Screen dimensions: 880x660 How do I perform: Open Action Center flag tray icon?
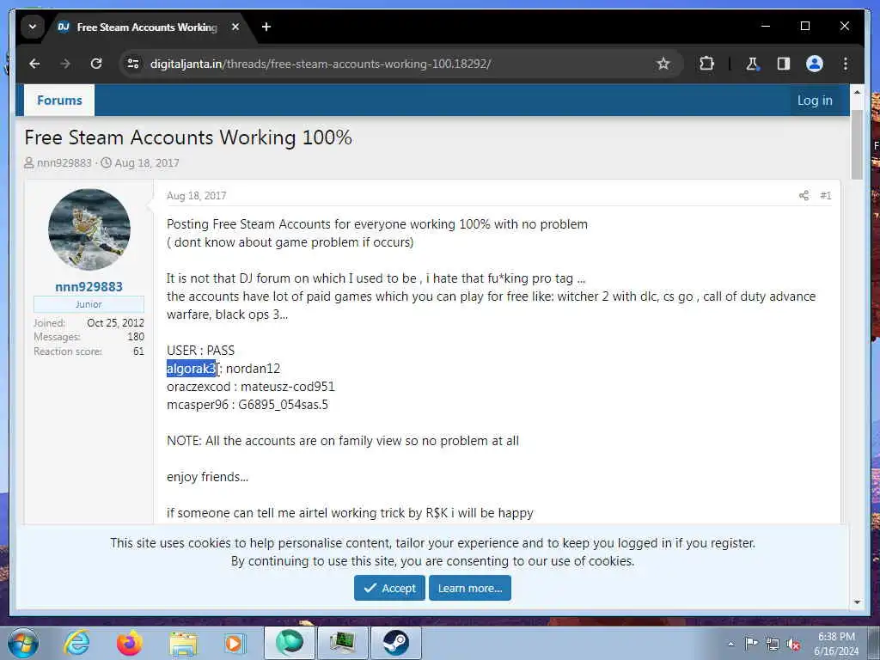751,643
